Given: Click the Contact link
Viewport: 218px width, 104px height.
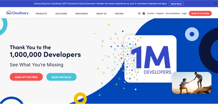Looking at the screenshot, I should click(151, 13).
